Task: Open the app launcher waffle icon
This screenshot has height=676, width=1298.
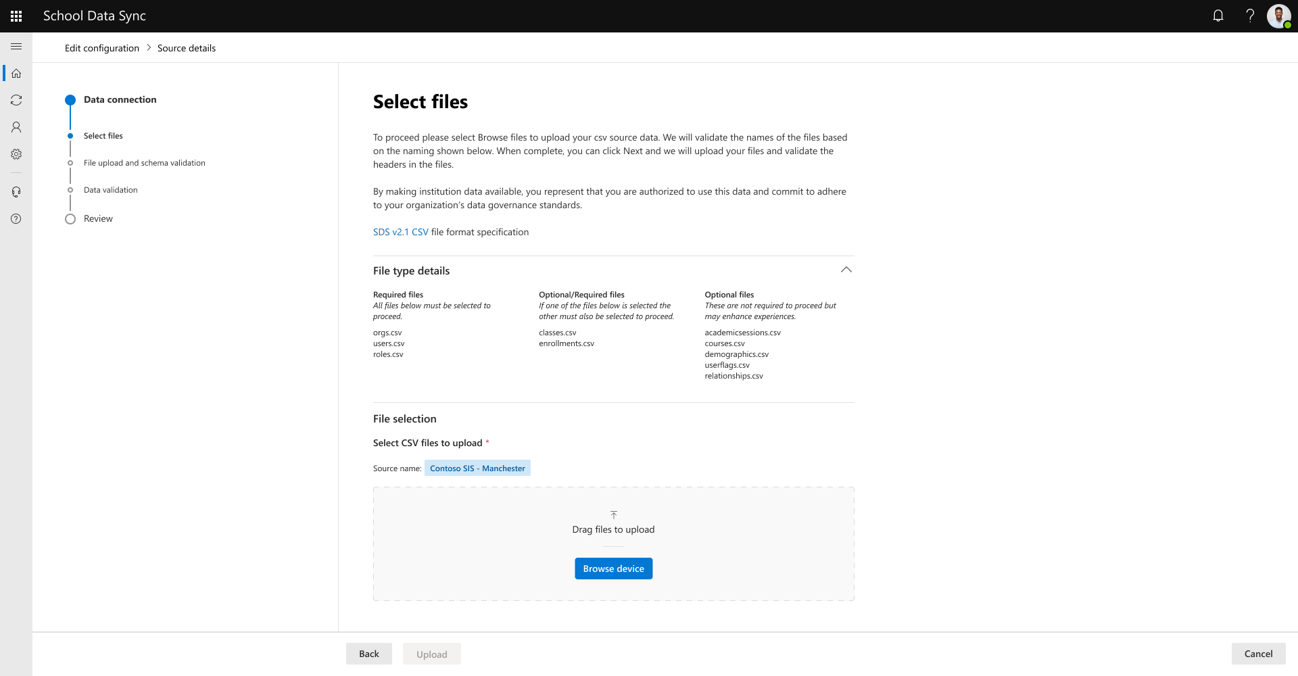Action: pyautogui.click(x=16, y=16)
